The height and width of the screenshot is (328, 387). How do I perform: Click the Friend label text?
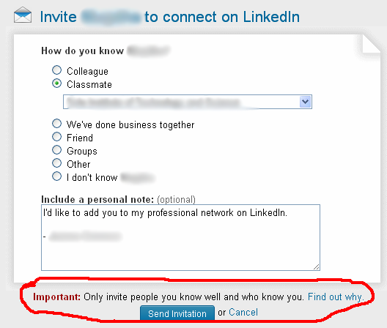80,138
